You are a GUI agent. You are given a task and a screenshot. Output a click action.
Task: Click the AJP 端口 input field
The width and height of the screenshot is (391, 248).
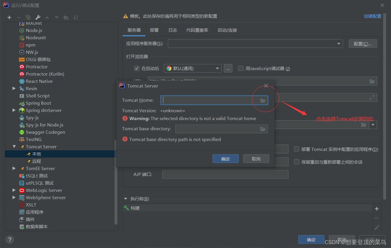225,174
